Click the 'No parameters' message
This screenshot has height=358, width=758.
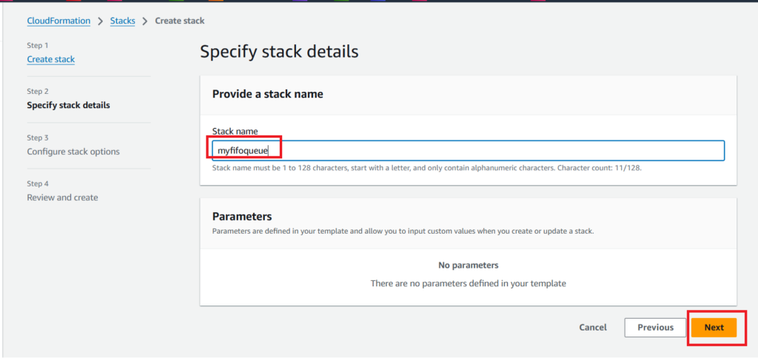(x=468, y=265)
